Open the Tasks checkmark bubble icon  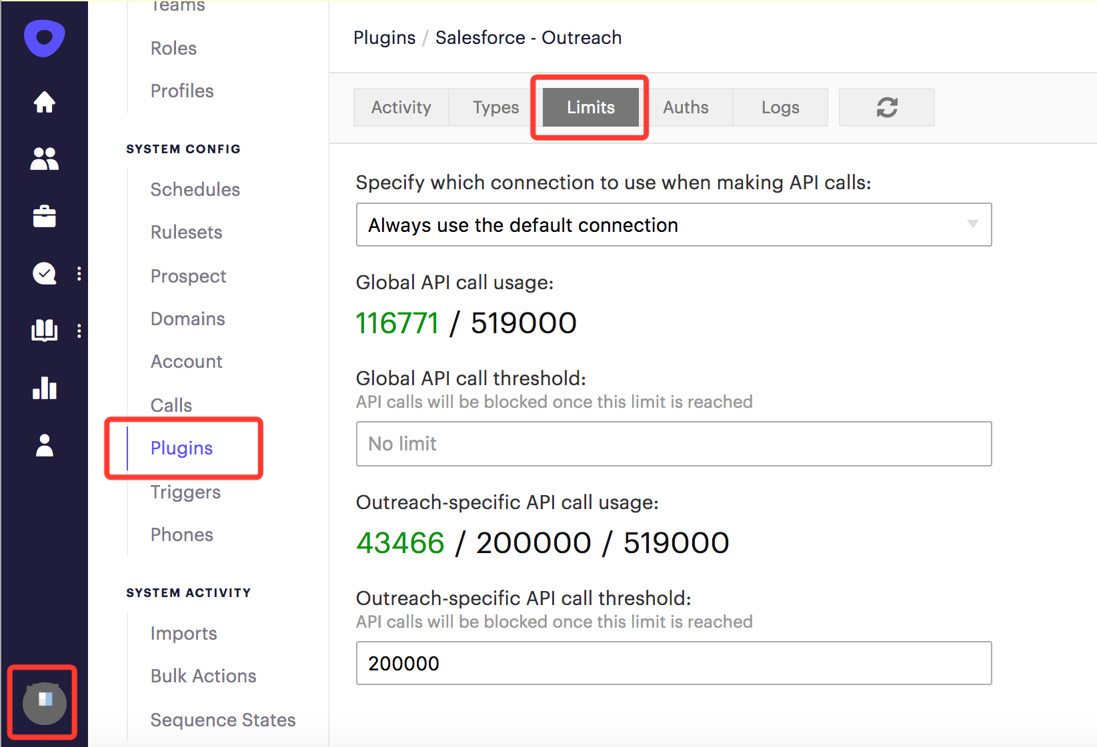45,273
